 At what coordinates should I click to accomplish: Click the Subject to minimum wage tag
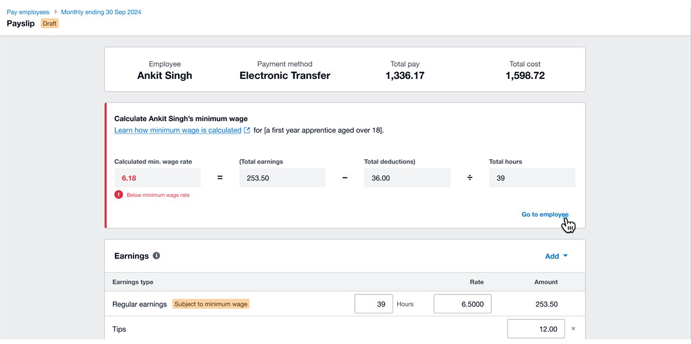tap(211, 304)
